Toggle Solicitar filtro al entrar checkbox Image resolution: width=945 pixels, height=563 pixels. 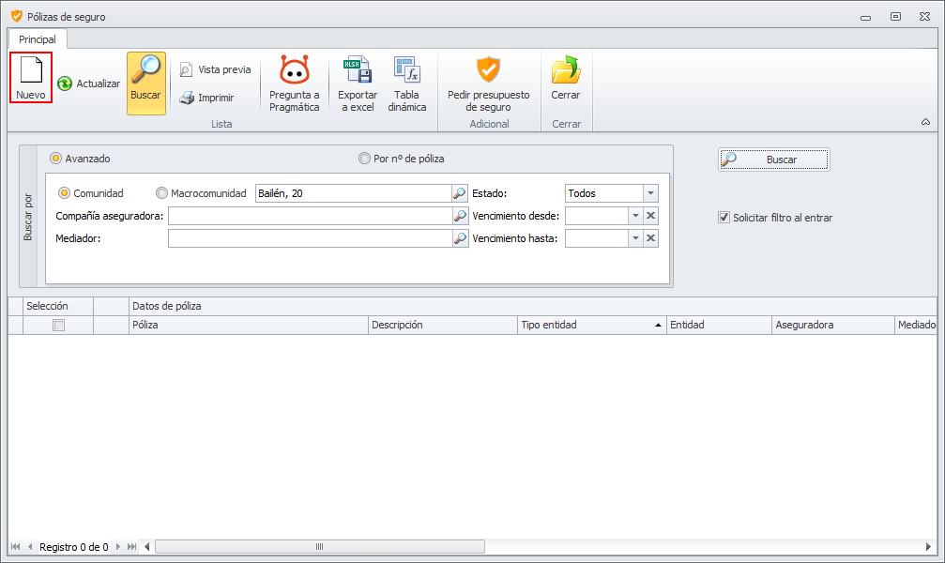(x=724, y=218)
